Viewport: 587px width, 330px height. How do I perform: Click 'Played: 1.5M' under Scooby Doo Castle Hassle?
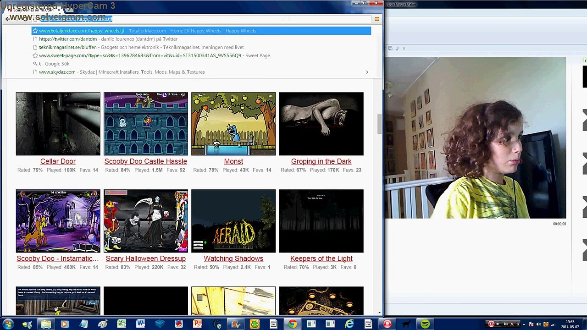point(149,170)
